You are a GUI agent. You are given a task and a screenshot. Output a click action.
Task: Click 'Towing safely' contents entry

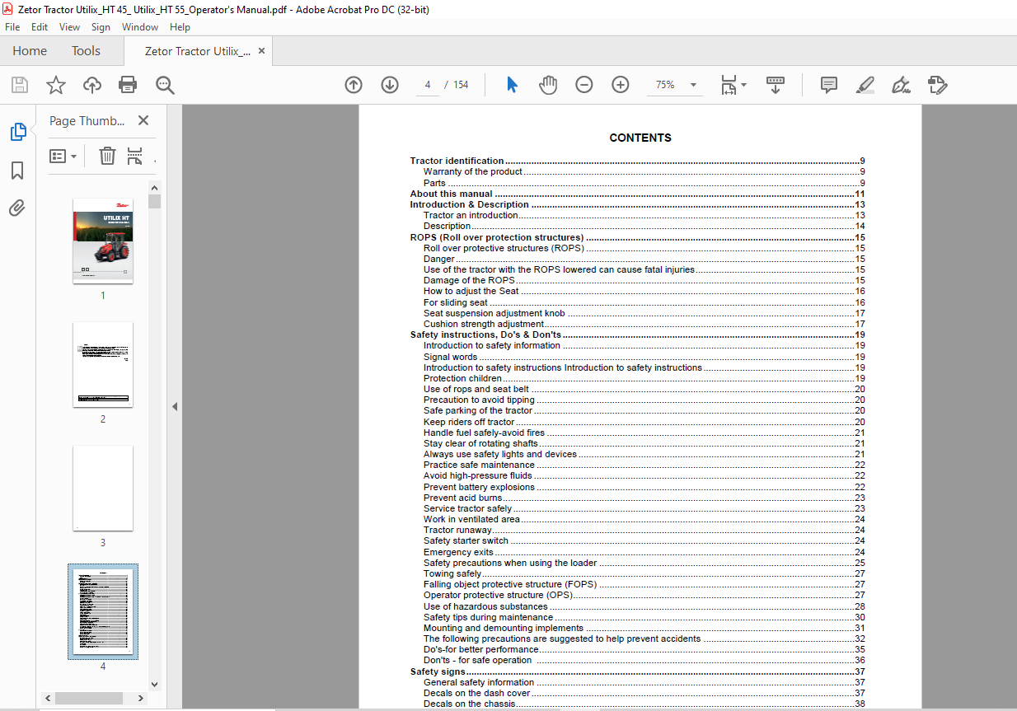point(644,573)
